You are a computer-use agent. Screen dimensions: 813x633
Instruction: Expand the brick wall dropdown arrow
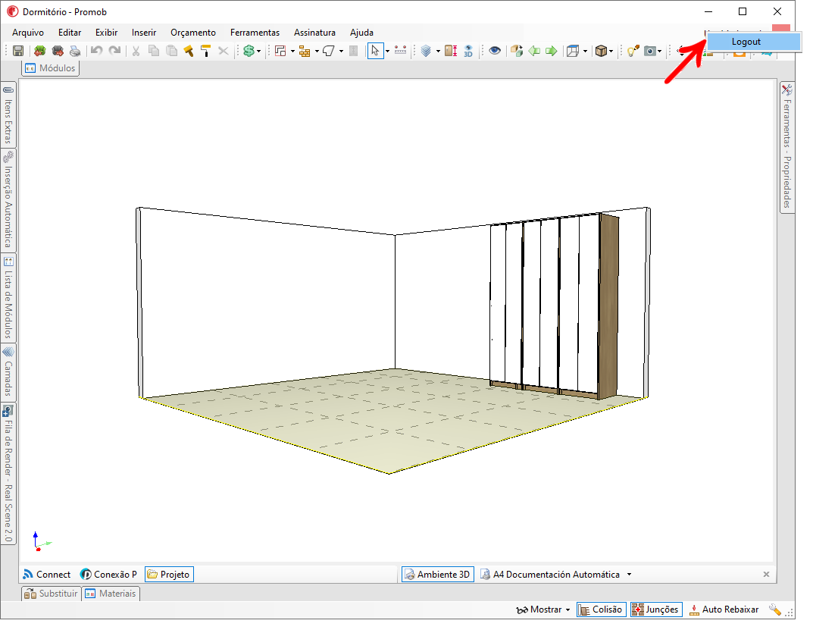click(317, 51)
